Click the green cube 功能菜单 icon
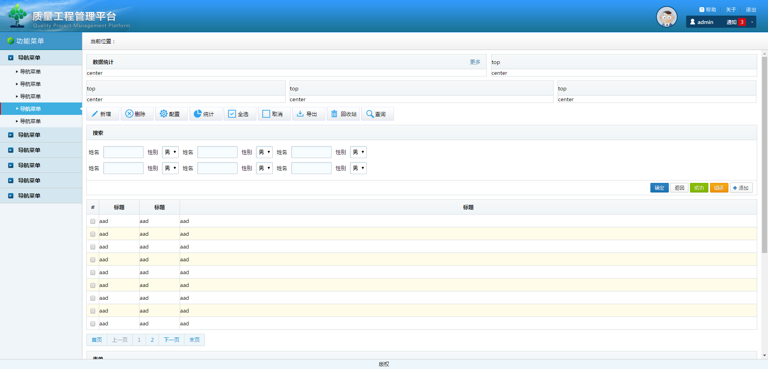Image resolution: width=768 pixels, height=369 pixels. tap(11, 41)
